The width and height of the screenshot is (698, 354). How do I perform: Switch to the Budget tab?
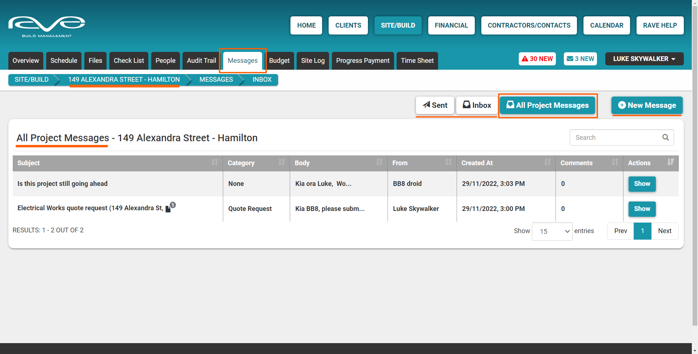(x=279, y=61)
